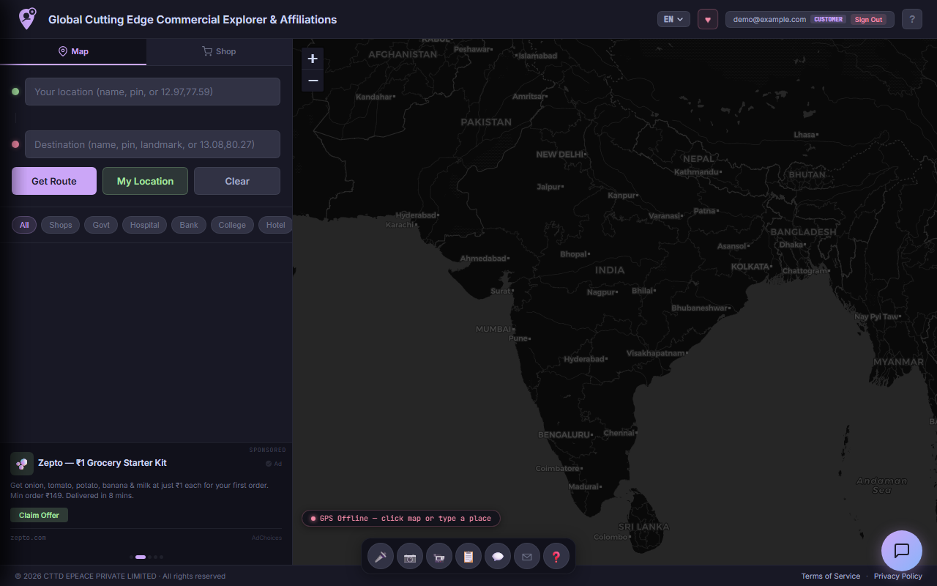Select the active ad carousel indicator
This screenshot has height=586, width=937.
[x=141, y=557]
